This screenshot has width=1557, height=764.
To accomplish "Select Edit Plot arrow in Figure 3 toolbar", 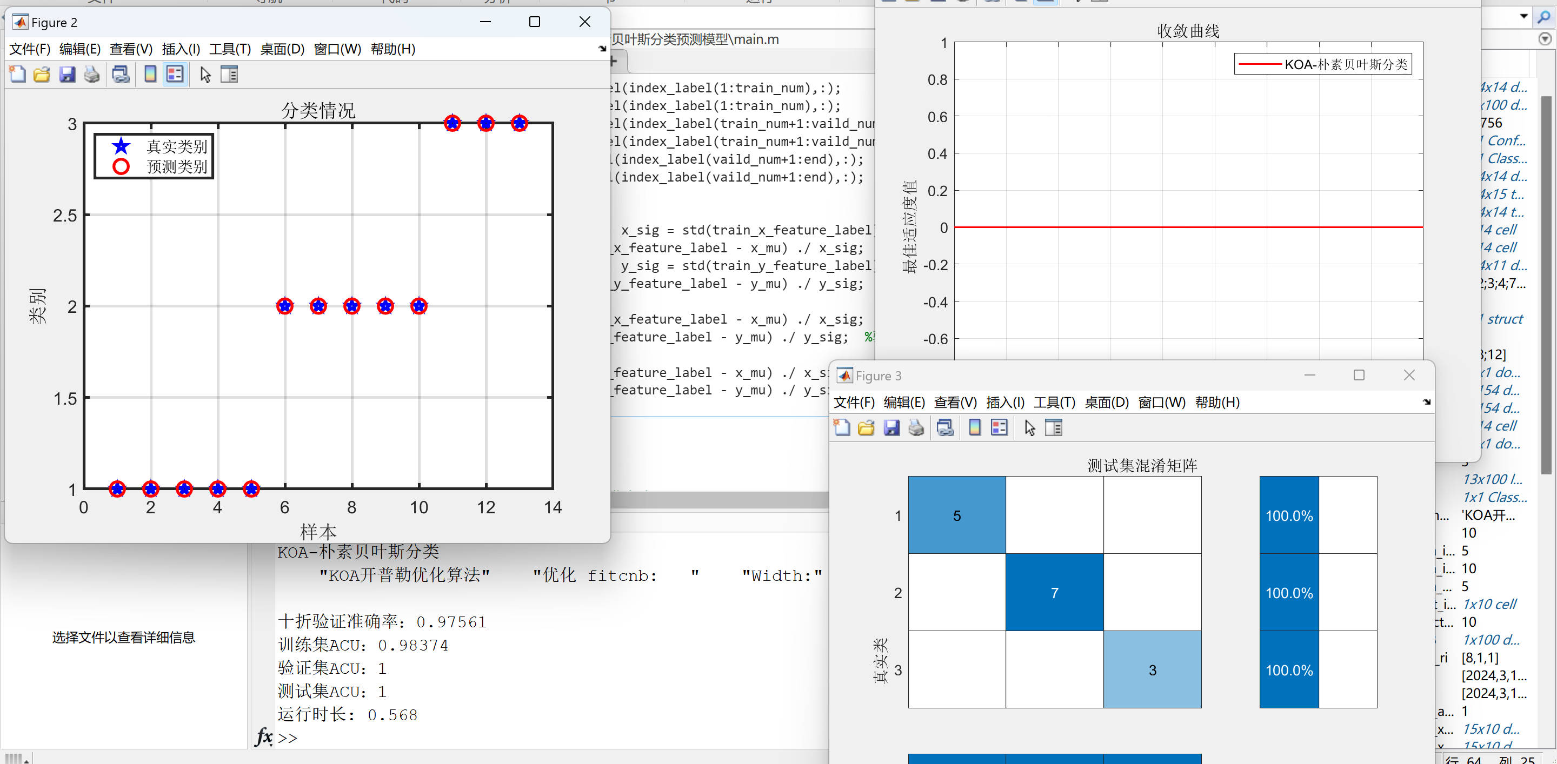I will (1030, 427).
